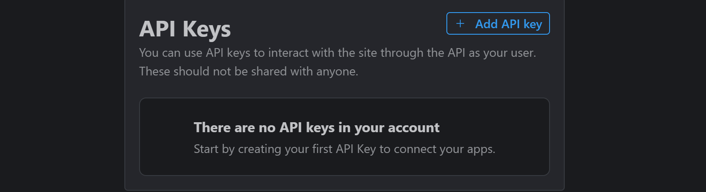Click the Add API key button
The image size is (706, 192).
pos(498,23)
